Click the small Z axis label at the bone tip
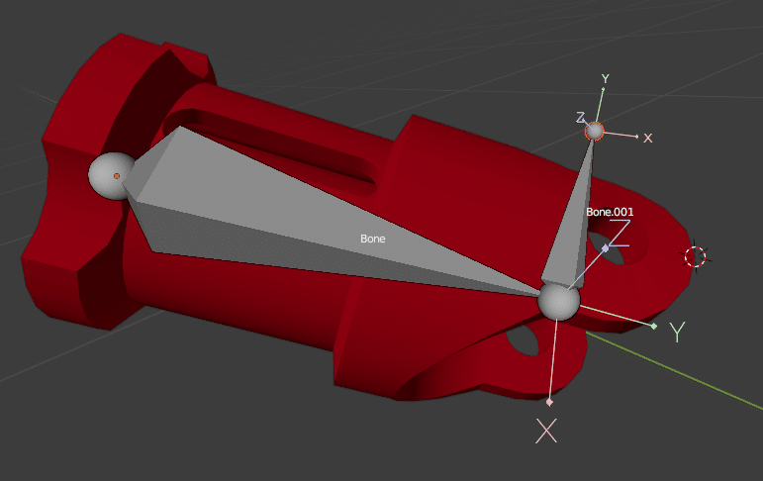This screenshot has width=763, height=481. 580,118
